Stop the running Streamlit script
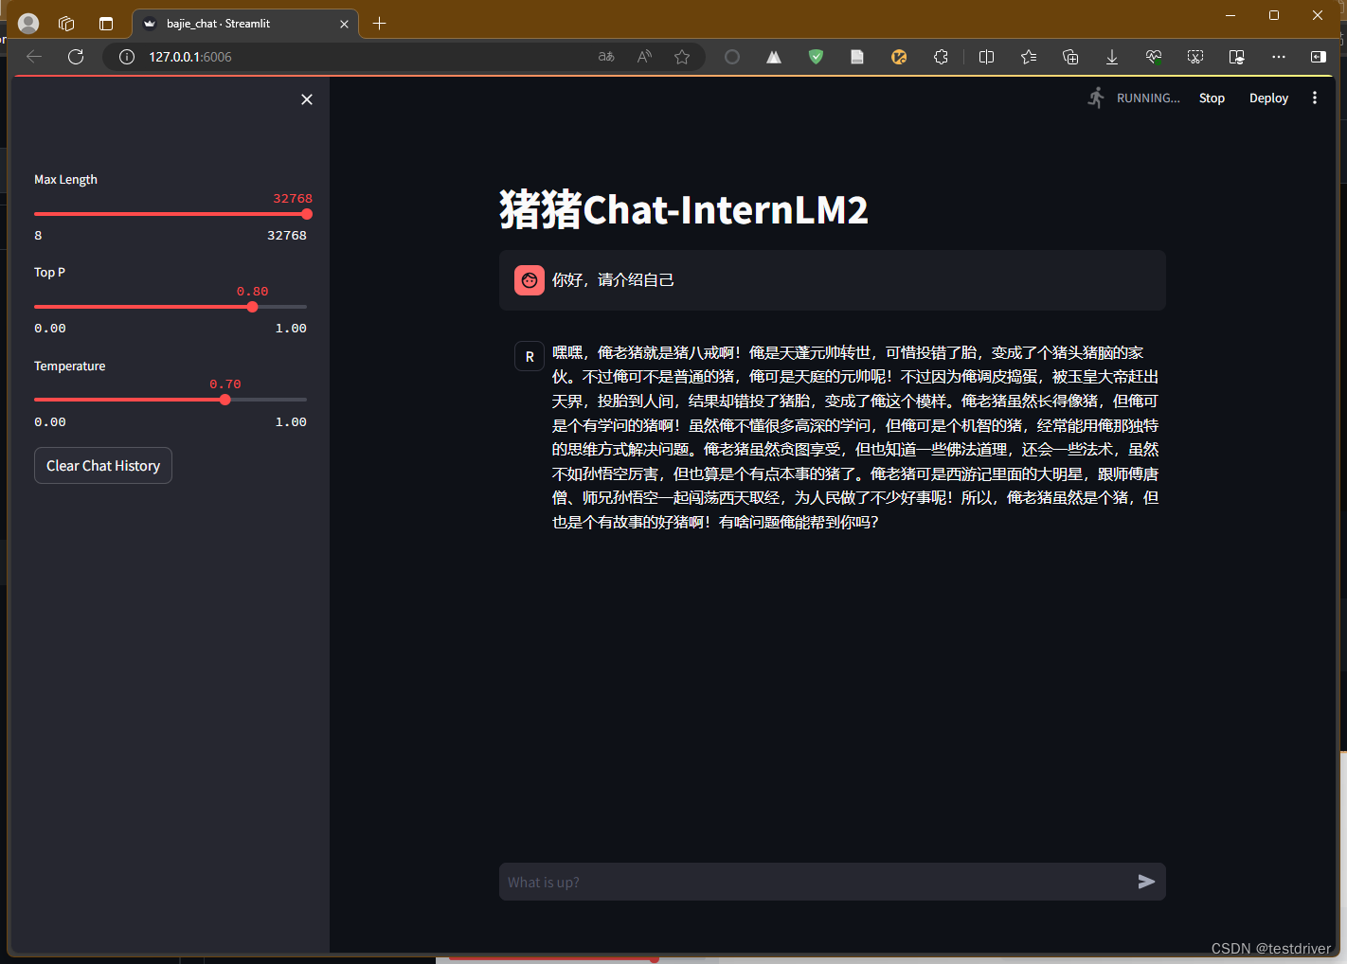The height and width of the screenshot is (964, 1347). pos(1212,98)
